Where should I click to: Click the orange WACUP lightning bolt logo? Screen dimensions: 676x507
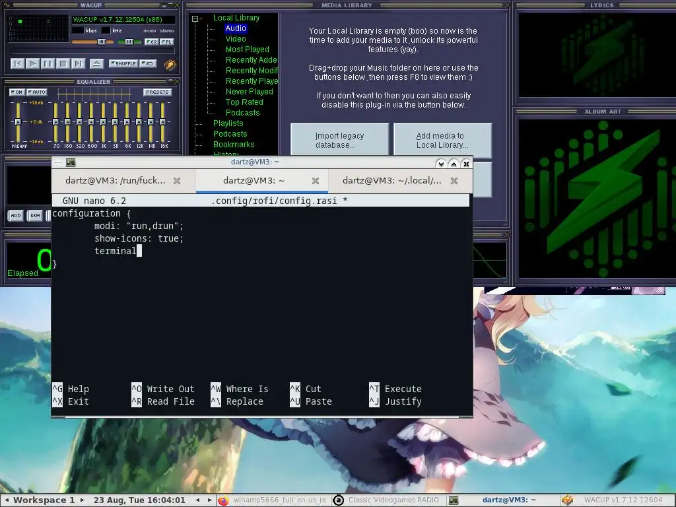coord(170,64)
